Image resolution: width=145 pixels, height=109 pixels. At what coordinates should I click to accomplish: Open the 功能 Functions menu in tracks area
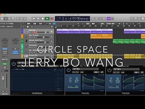point(35,24)
